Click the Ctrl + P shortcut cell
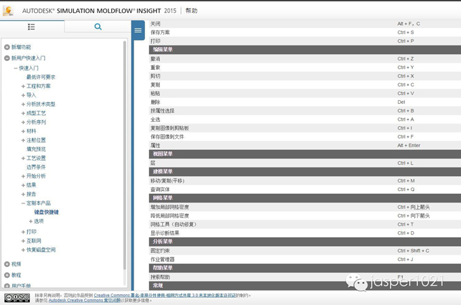Viewport: 461px width, 305px height. pos(405,41)
